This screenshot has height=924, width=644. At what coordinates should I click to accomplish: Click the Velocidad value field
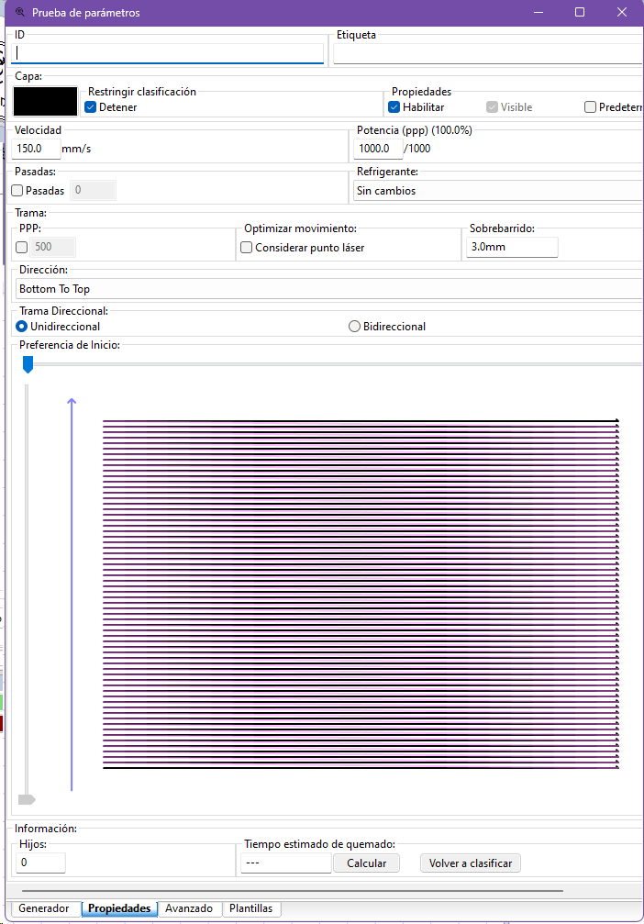(36, 149)
